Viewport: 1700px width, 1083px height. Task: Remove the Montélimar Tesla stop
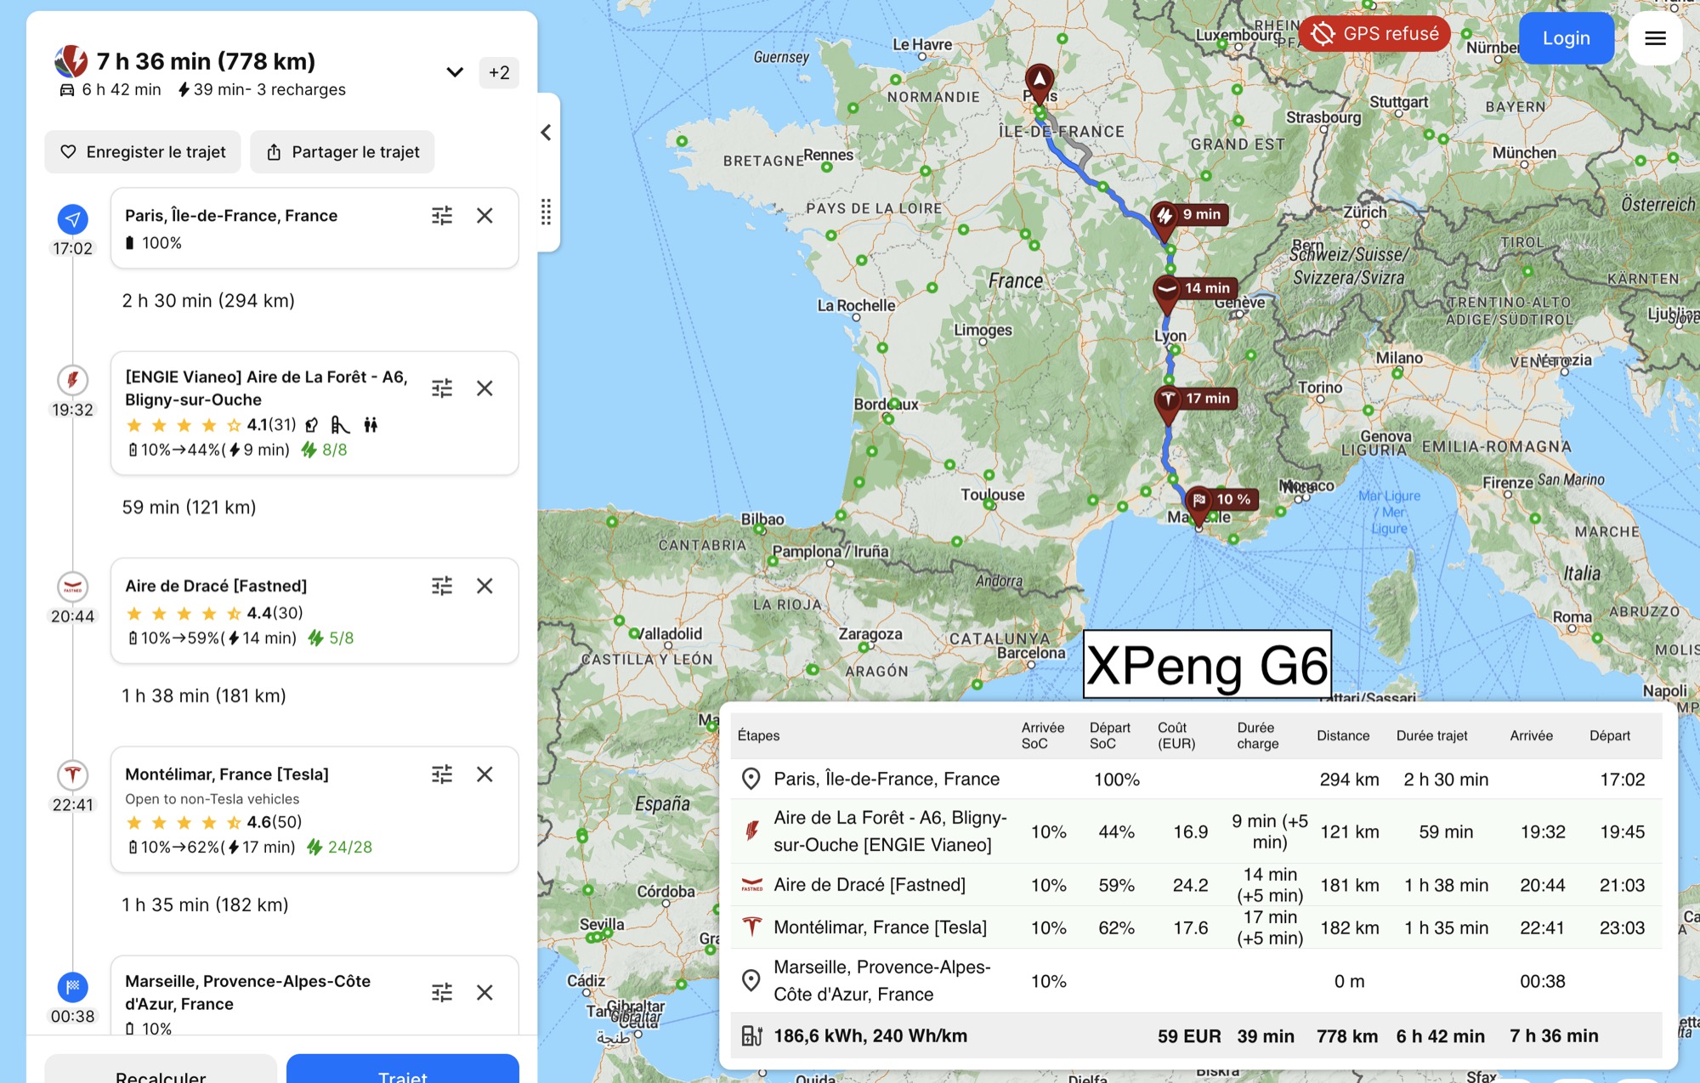pyautogui.click(x=484, y=774)
